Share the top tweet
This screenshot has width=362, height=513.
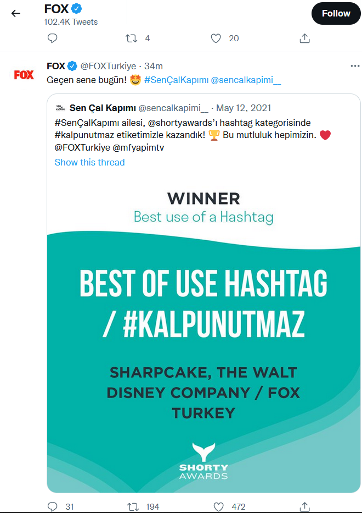coord(305,38)
